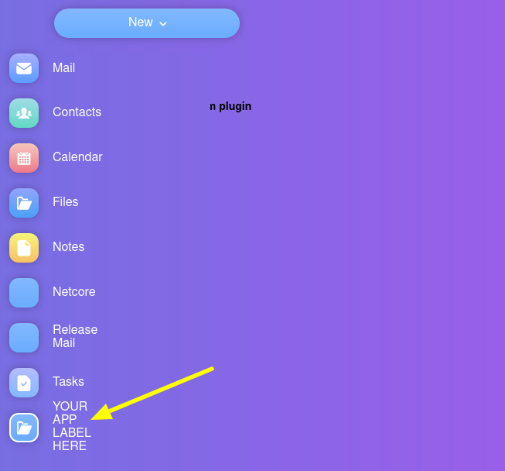
Task: Open the Release Mail text label
Action: tap(75, 336)
